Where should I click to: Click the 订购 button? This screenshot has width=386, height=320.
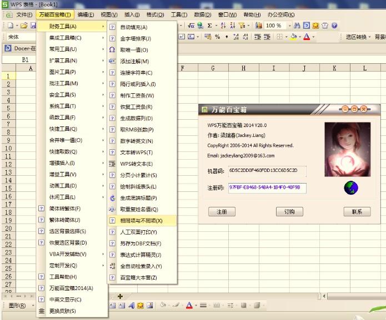(289, 212)
